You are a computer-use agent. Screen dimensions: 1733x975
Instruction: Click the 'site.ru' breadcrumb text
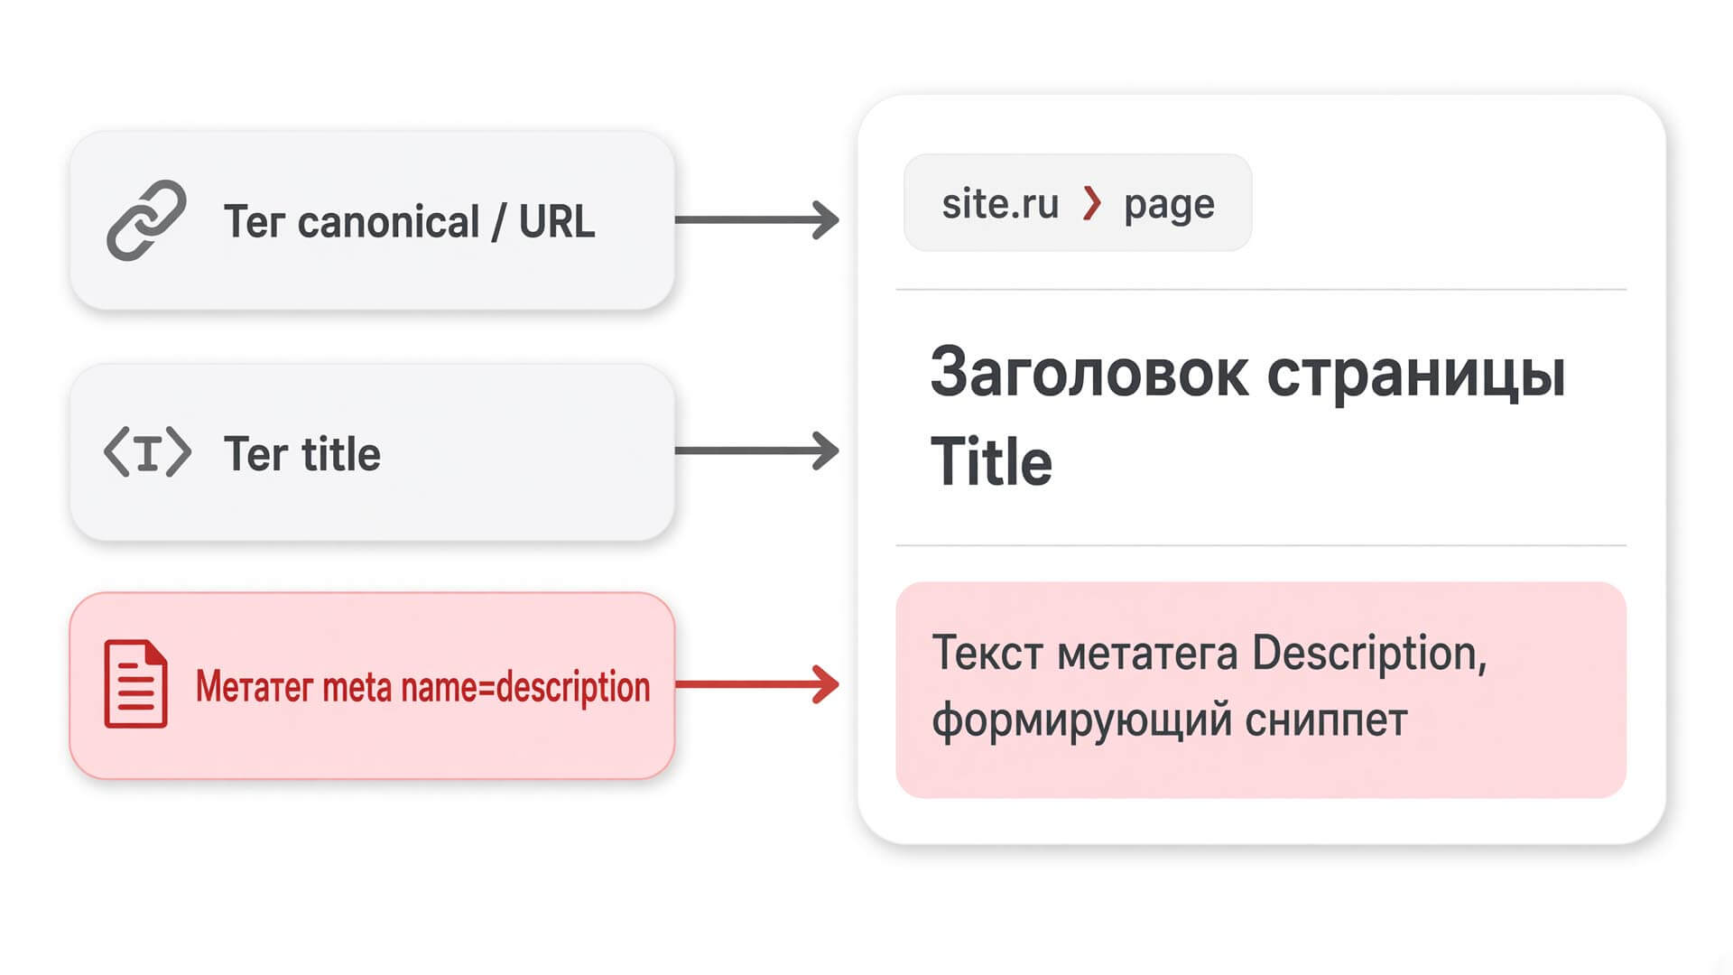click(x=1000, y=203)
